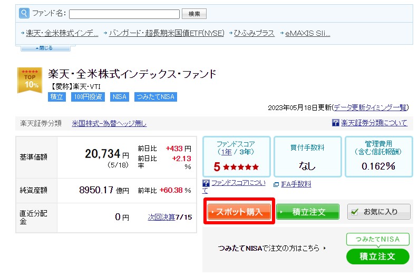This screenshot has height=277, width=419.
Task: Click the スポット購入 orange button
Action: (239, 212)
